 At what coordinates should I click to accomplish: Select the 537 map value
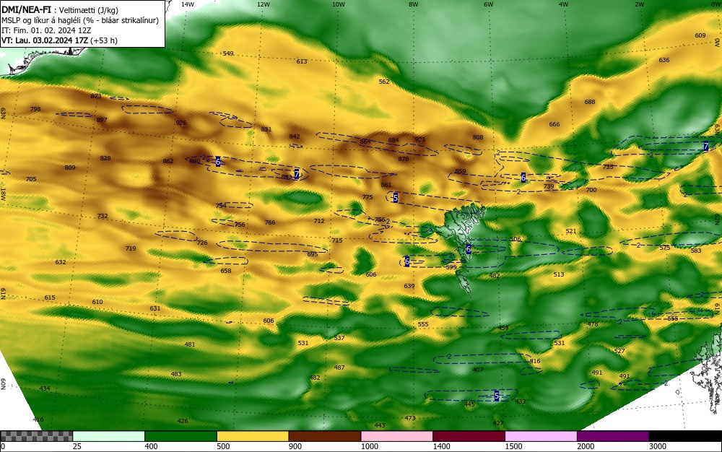[339, 338]
